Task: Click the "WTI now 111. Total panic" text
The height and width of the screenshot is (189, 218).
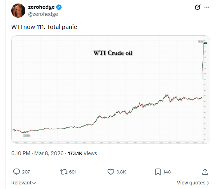Action: click(x=44, y=26)
